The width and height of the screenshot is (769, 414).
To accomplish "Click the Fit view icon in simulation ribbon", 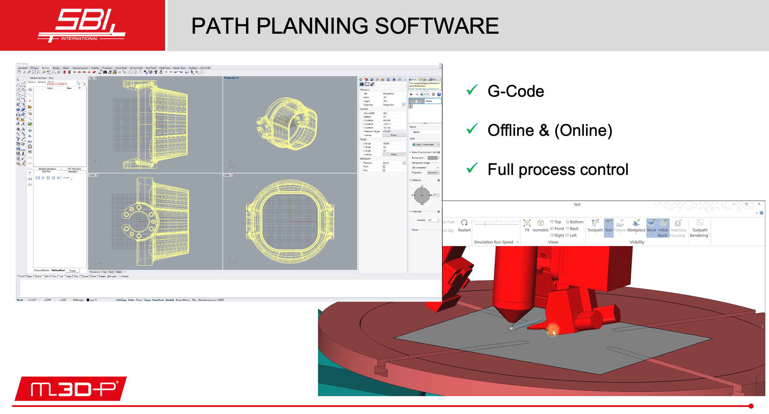I will 527,223.
